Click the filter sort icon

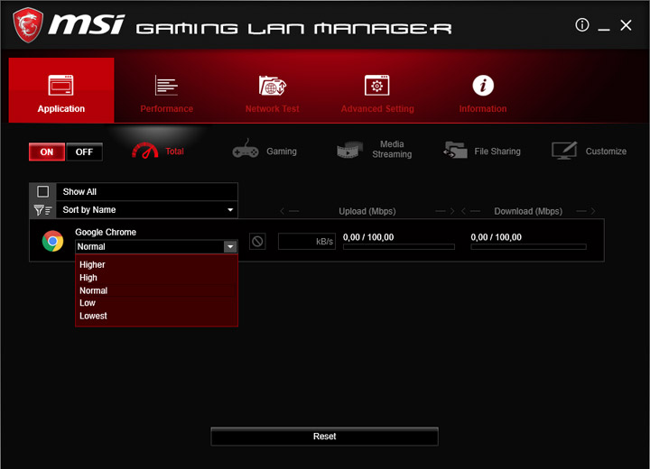pos(42,210)
